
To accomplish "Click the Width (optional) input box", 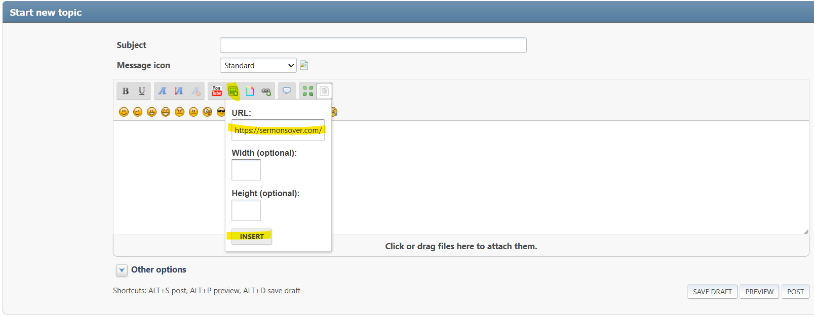I will click(246, 170).
